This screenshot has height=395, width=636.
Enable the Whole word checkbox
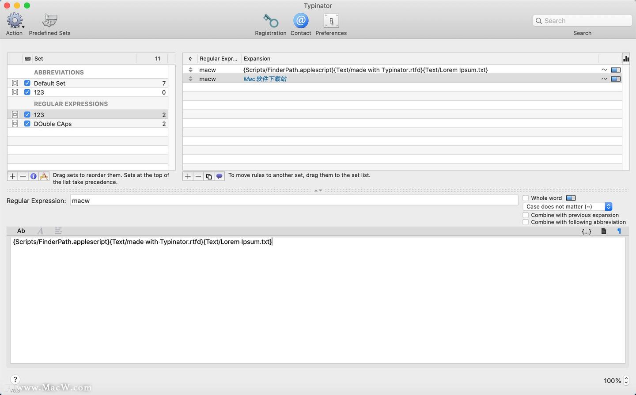(526, 198)
